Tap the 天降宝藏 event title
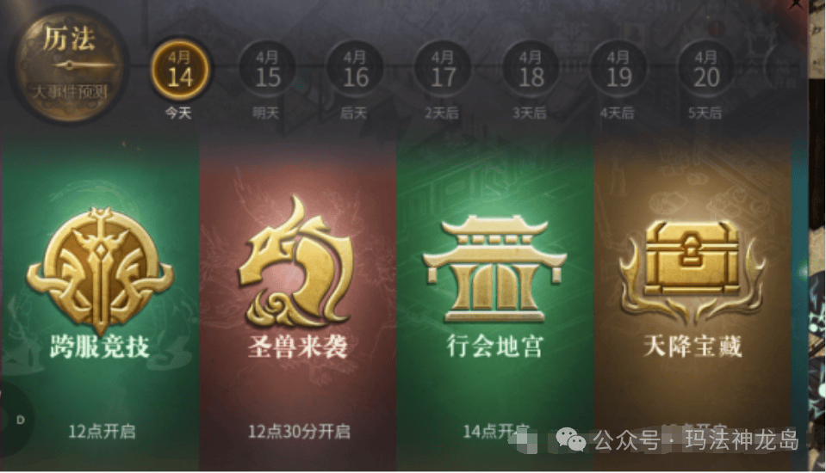 (x=692, y=347)
